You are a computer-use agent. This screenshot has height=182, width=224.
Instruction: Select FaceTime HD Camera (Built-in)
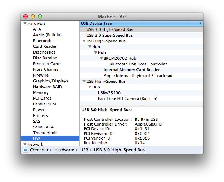click(127, 99)
